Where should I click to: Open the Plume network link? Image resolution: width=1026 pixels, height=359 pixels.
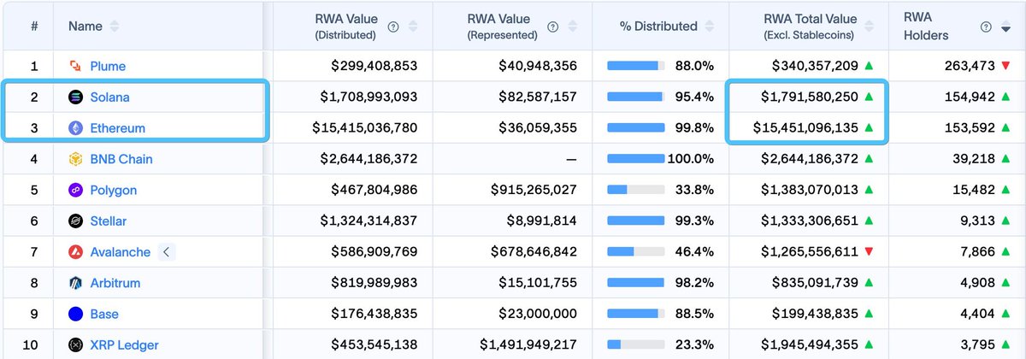tap(108, 66)
